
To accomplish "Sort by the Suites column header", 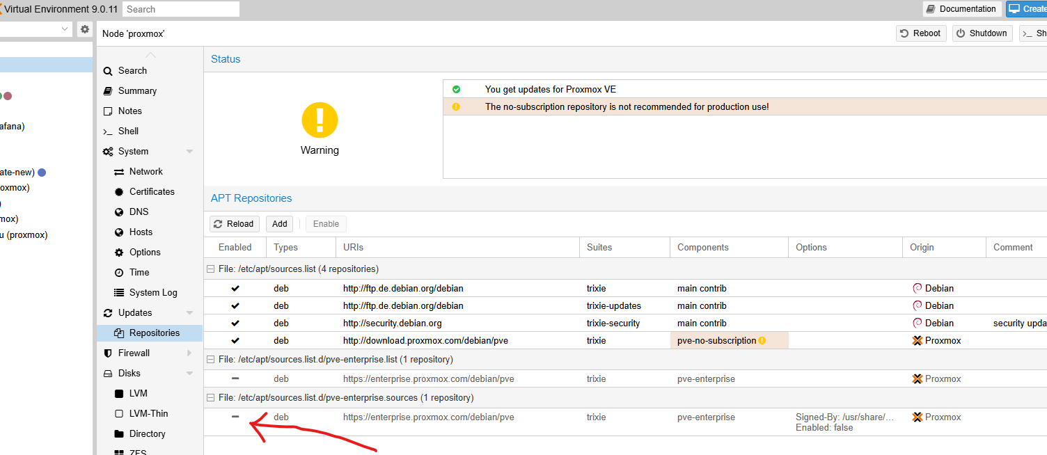I will point(624,247).
